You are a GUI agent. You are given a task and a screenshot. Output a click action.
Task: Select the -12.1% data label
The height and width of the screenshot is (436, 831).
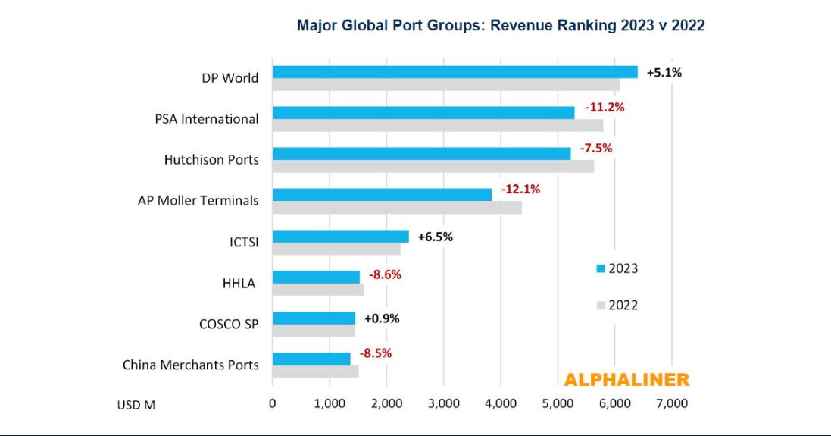(520, 190)
